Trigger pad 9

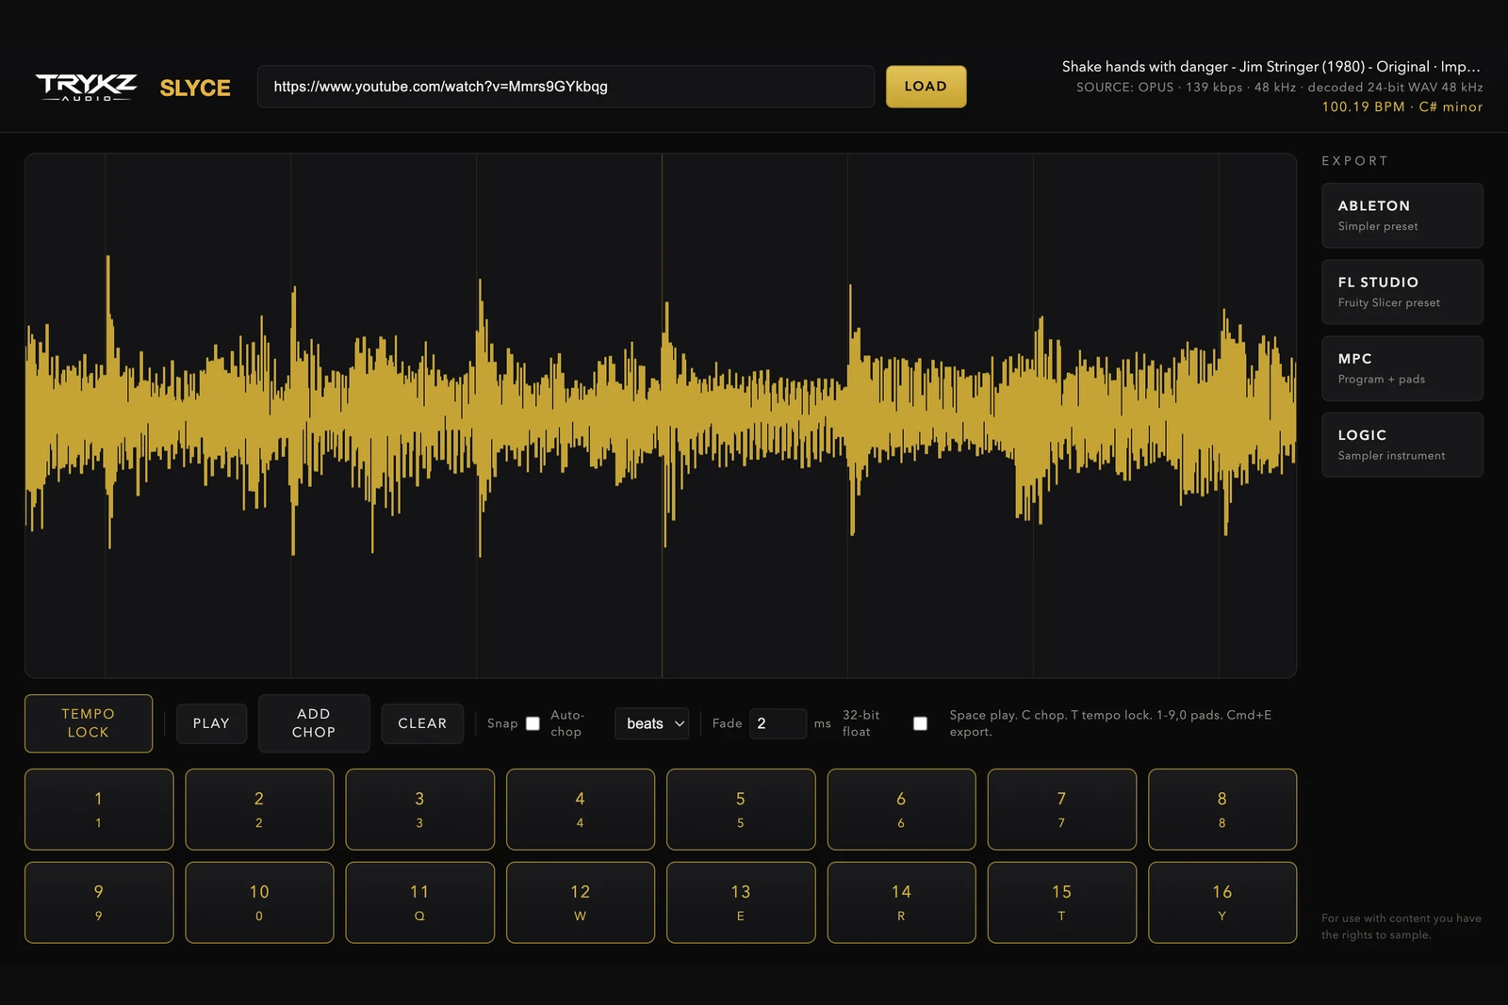[99, 902]
